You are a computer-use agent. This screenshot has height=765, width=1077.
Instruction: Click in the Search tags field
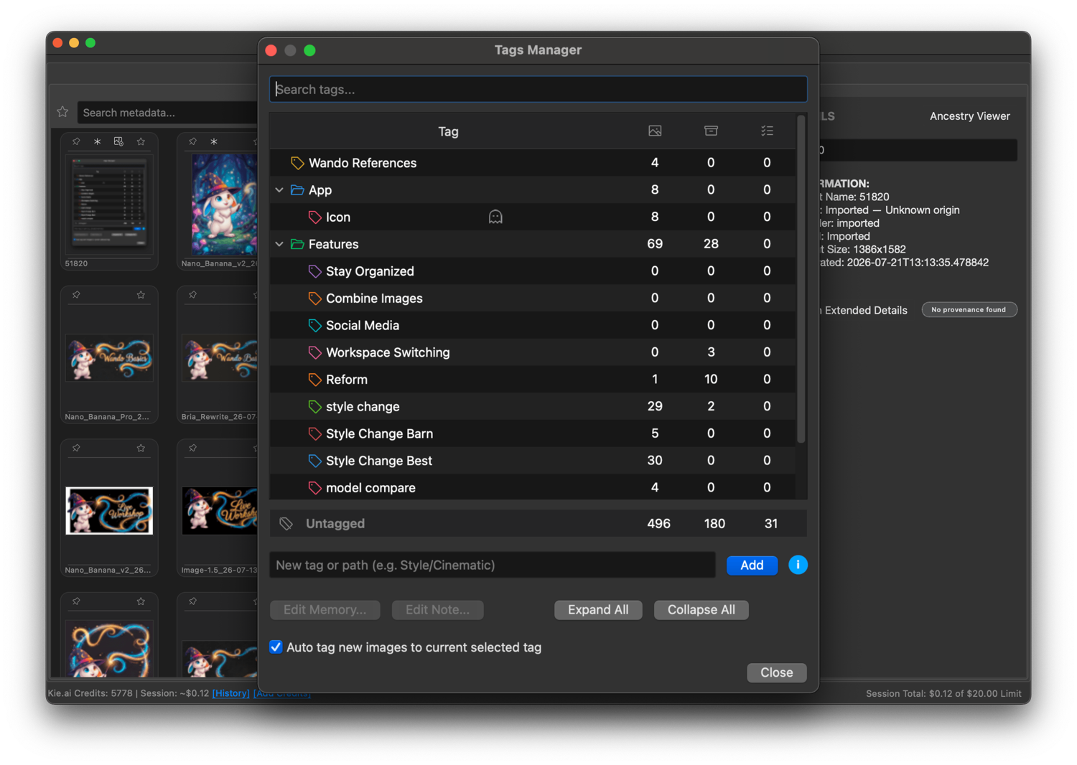point(538,89)
